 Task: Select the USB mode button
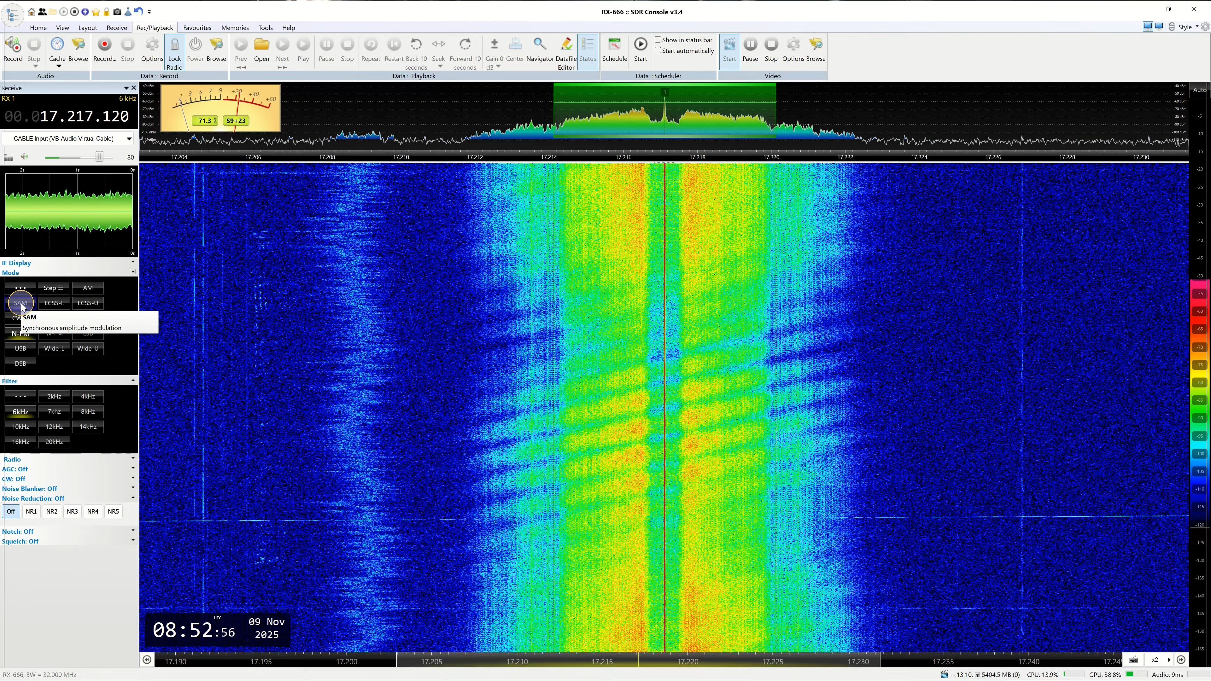tap(20, 348)
